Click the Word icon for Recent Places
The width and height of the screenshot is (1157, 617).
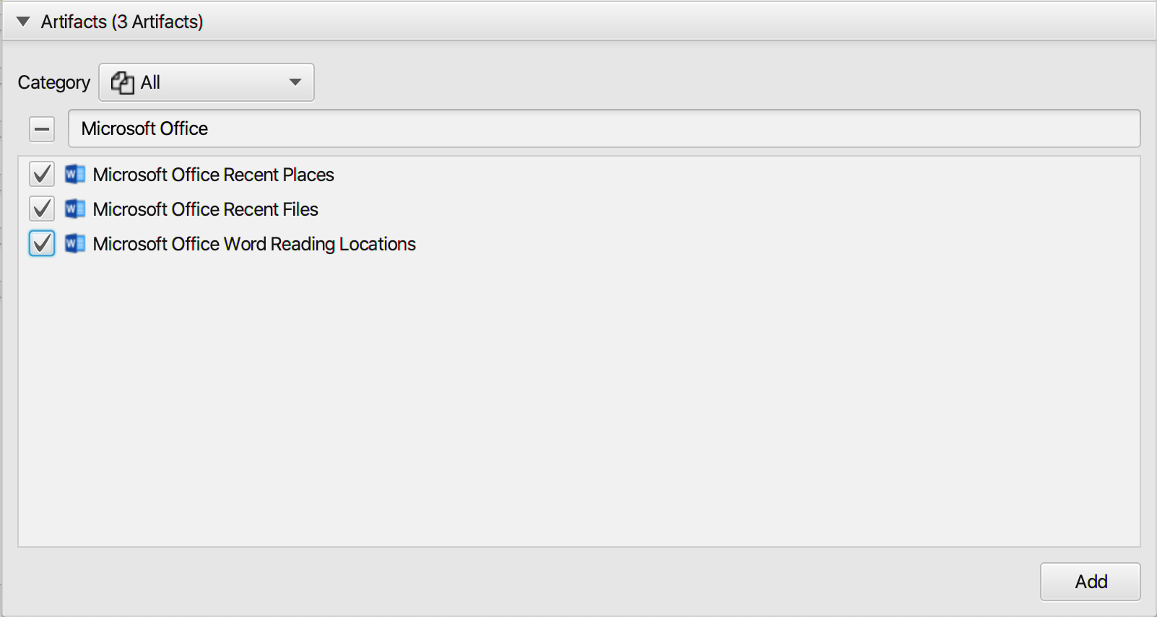click(75, 175)
